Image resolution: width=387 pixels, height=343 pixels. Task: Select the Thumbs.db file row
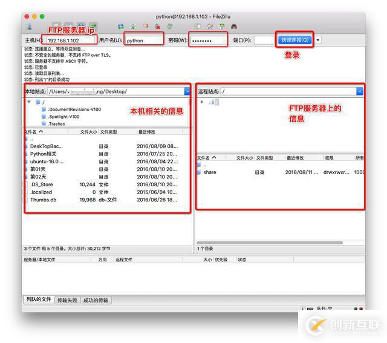[x=108, y=200]
